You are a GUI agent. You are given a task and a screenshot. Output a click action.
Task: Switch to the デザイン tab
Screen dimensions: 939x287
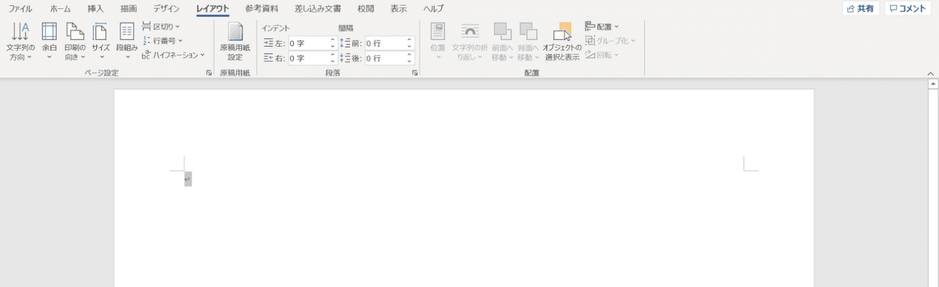pyautogui.click(x=166, y=8)
